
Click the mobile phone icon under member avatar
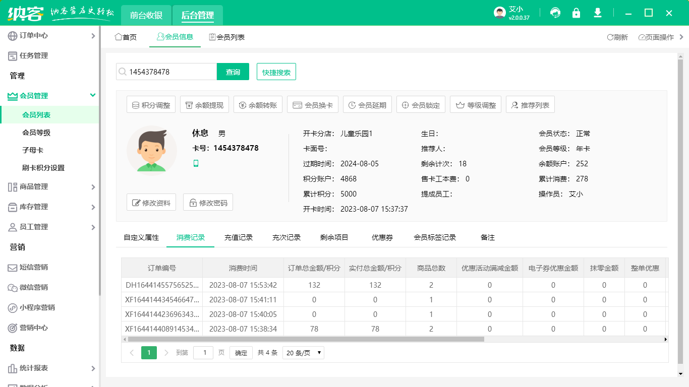(196, 163)
